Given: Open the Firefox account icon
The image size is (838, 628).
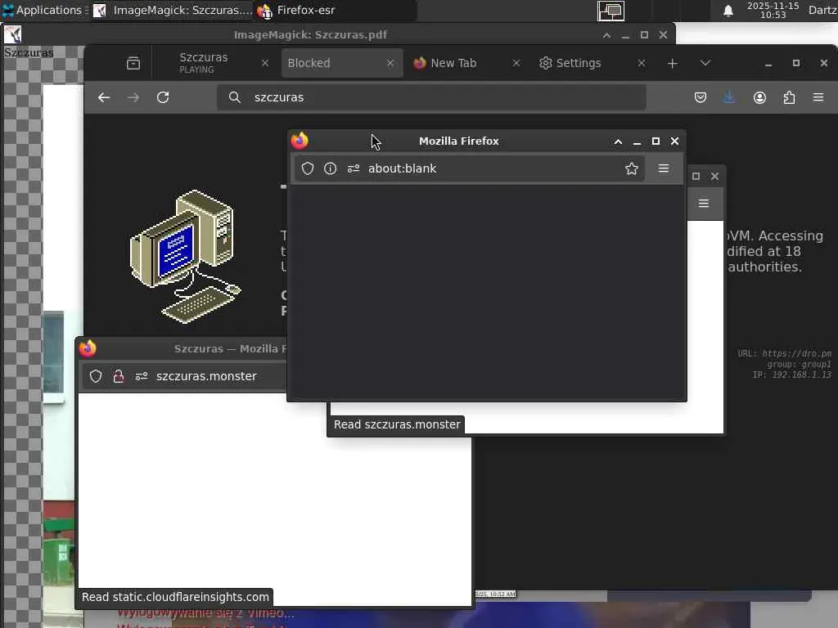Looking at the screenshot, I should [x=759, y=97].
